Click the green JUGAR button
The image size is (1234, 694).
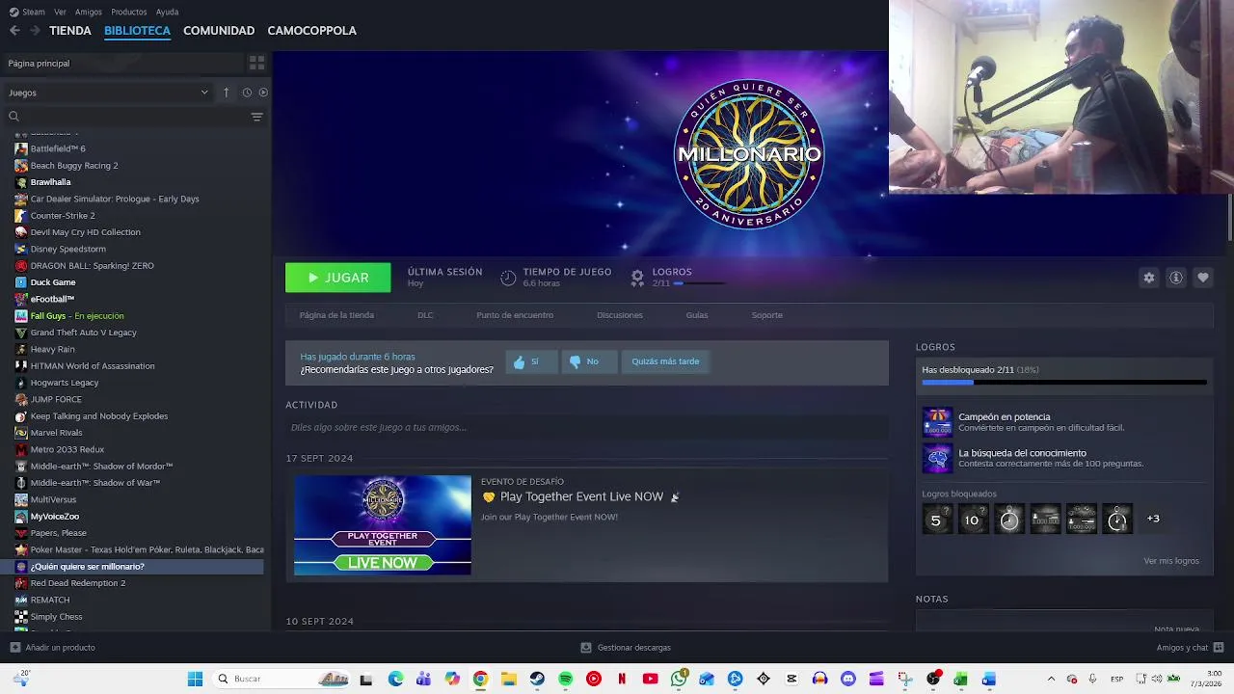click(x=338, y=278)
